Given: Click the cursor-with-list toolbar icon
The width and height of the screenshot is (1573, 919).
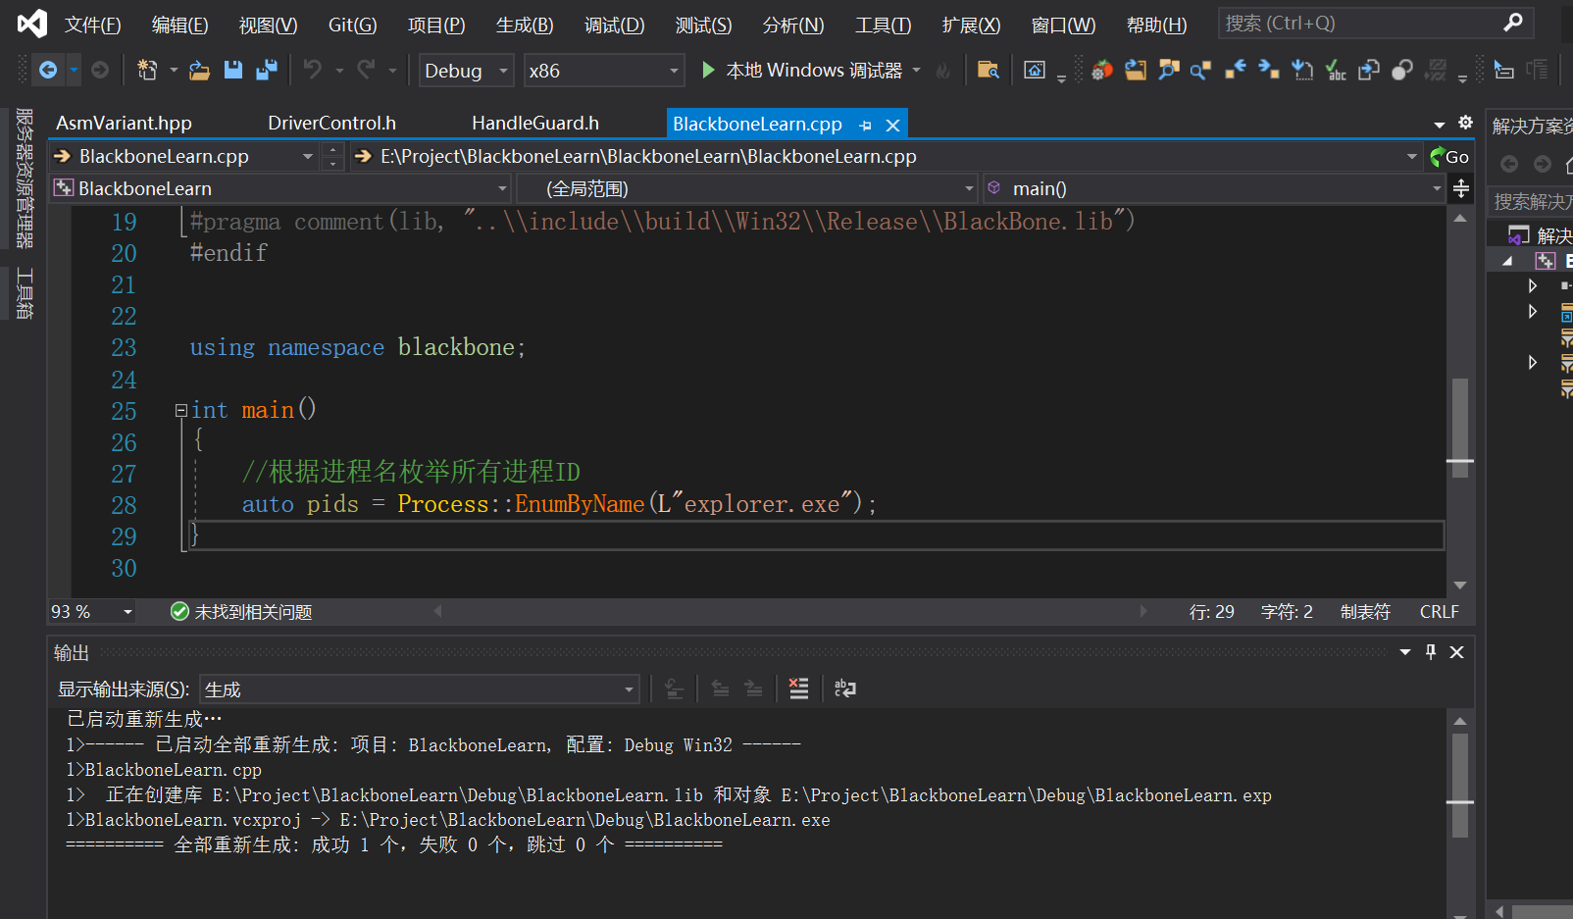Looking at the screenshot, I should tap(1503, 70).
